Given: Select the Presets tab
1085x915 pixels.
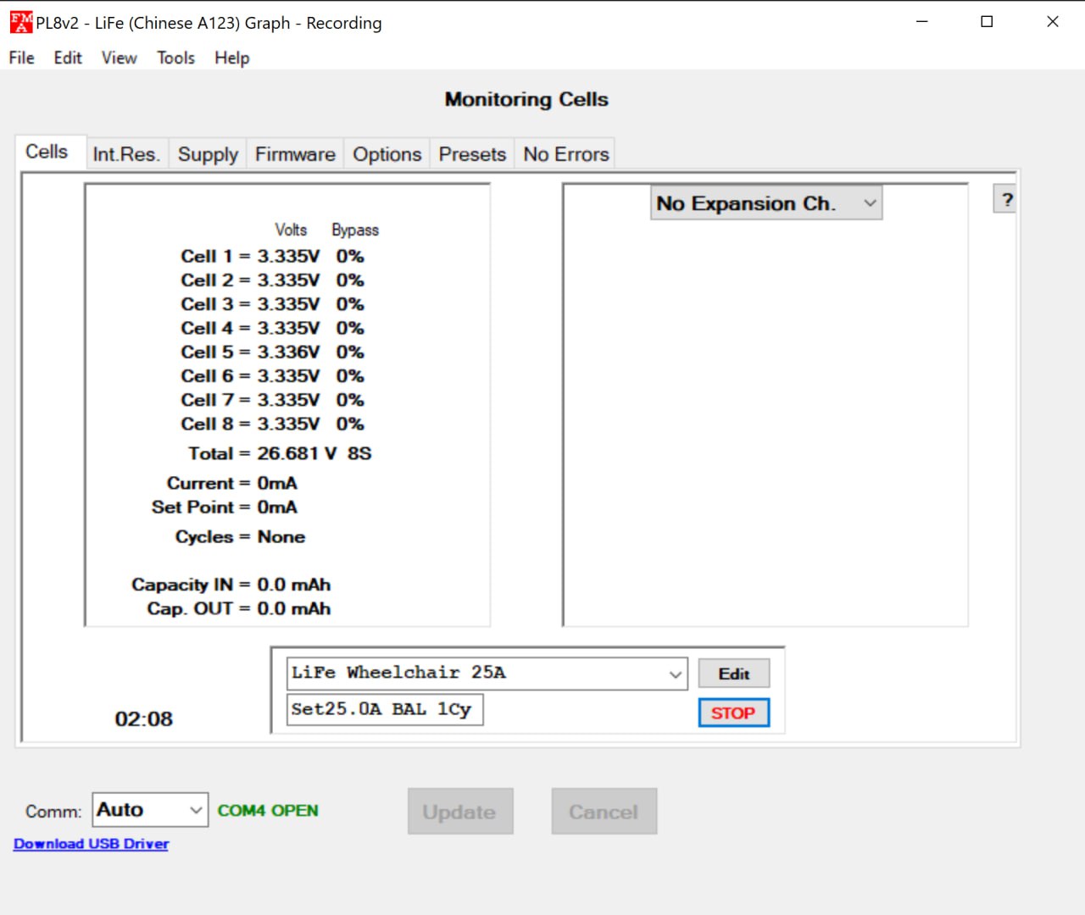Looking at the screenshot, I should 472,154.
